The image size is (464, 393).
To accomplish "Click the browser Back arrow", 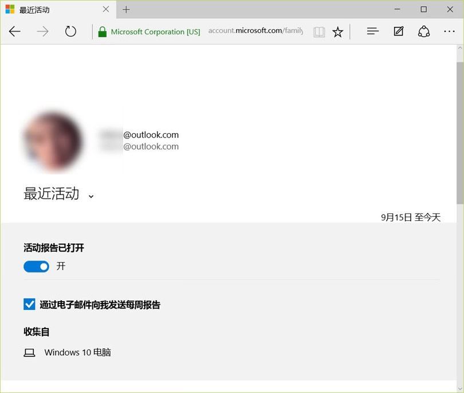I will 15,32.
